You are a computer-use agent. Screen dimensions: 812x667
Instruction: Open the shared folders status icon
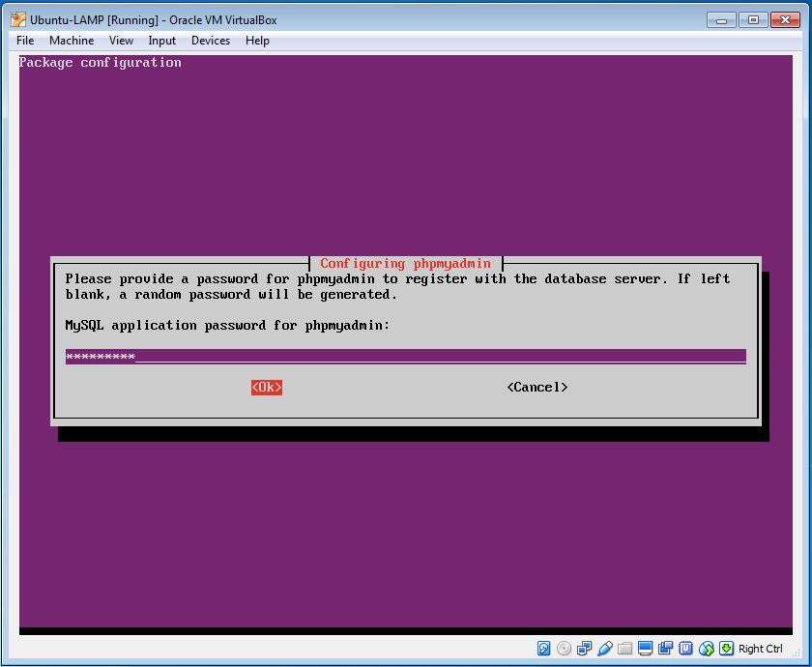(x=625, y=648)
